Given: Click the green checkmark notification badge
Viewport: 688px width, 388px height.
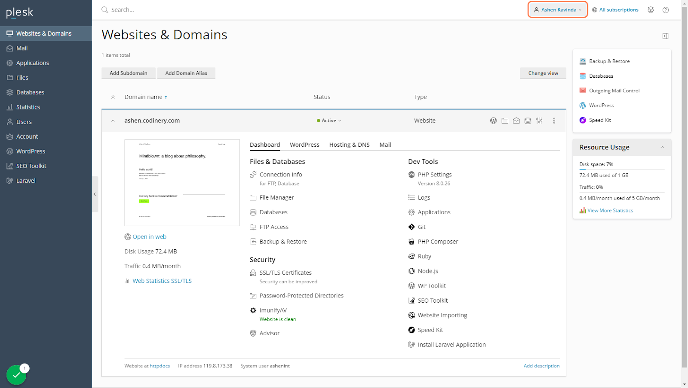Looking at the screenshot, I should point(16,375).
